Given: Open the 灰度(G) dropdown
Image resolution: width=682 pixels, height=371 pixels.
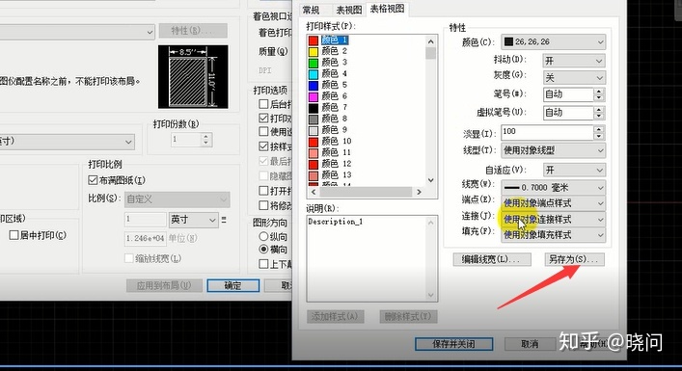Looking at the screenshot, I should (574, 78).
